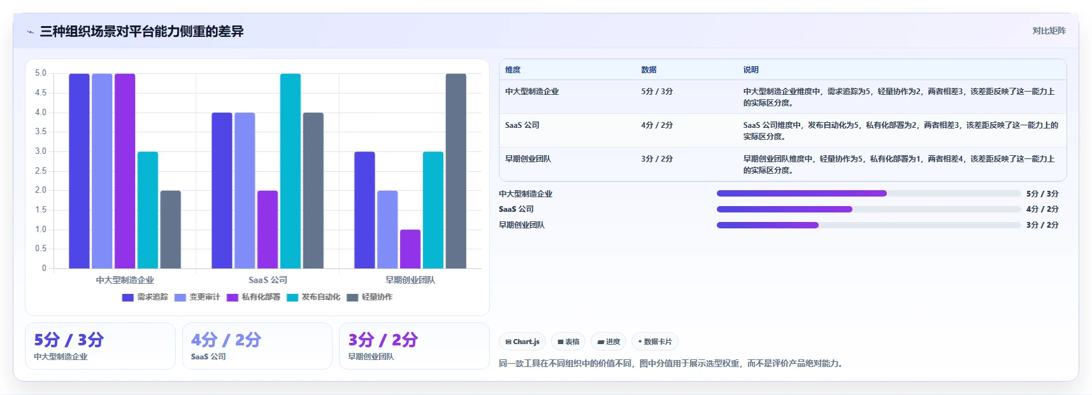1092x395 pixels.
Task: Click the SaaS 公司 label beside its progress bar
Action: (516, 209)
